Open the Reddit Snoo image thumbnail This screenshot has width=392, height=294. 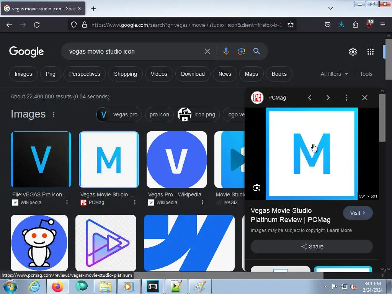point(39,243)
